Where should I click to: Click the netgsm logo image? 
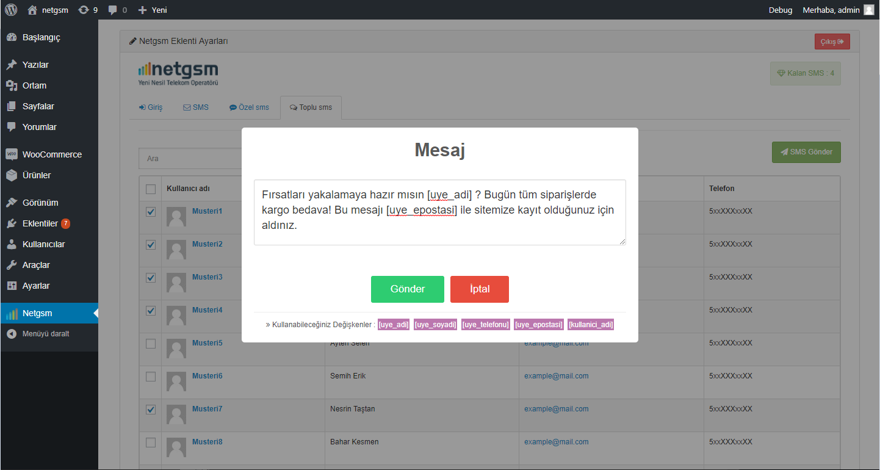(178, 73)
